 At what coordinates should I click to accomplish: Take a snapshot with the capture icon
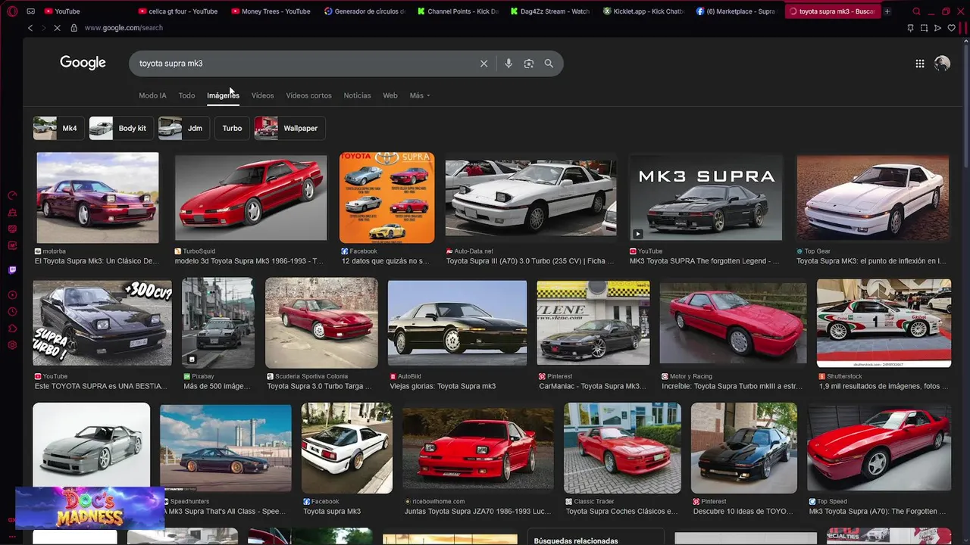[924, 28]
